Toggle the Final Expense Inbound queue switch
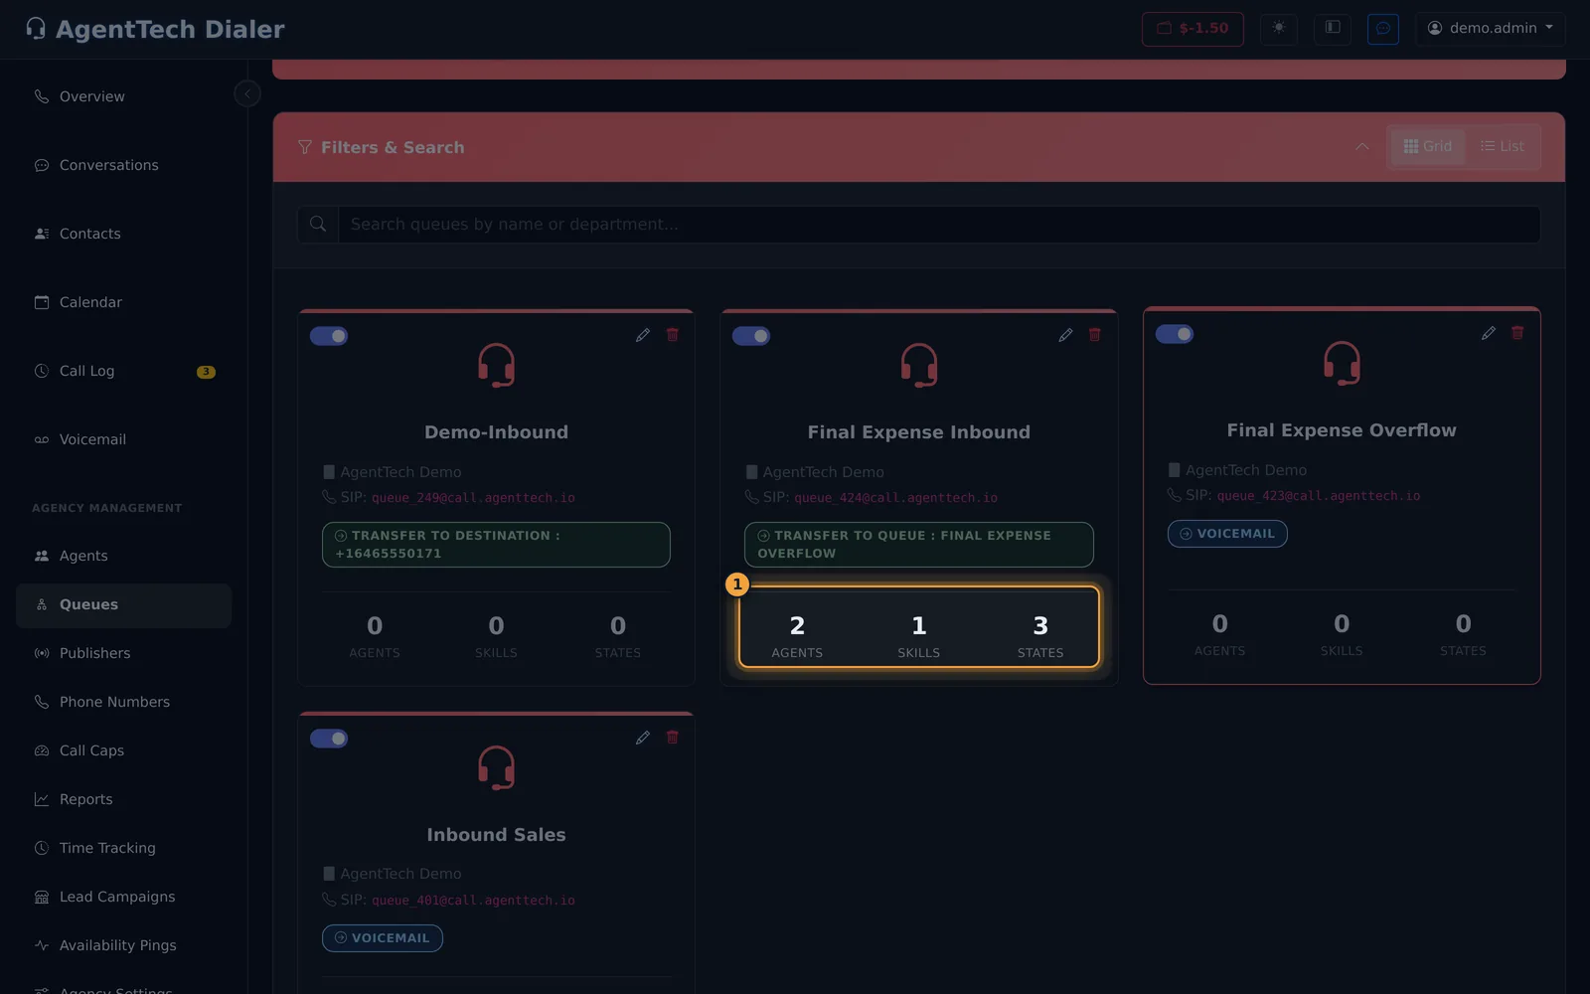 point(751,336)
